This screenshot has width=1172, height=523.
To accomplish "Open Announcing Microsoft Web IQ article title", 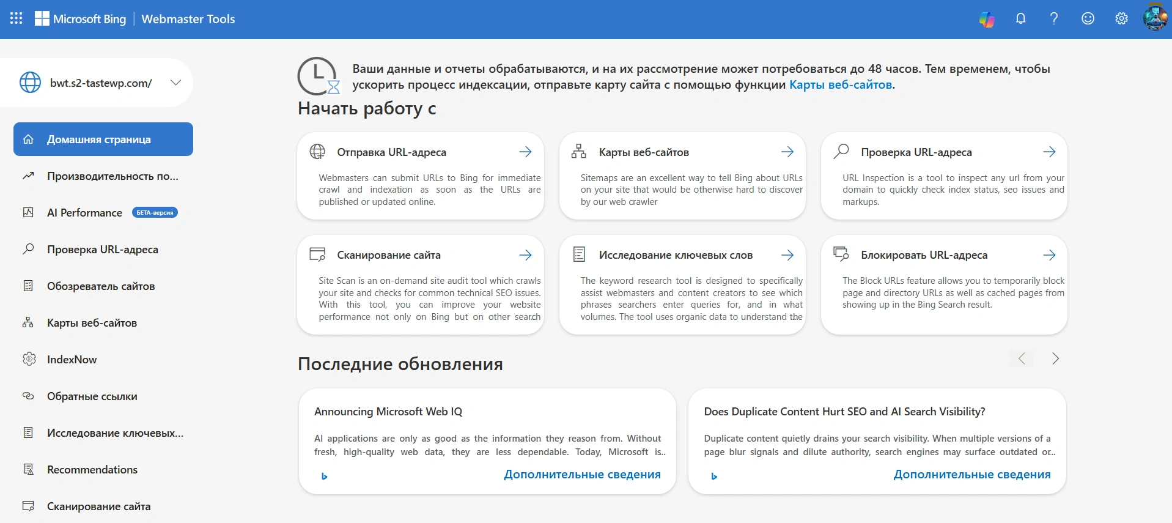I will [388, 412].
